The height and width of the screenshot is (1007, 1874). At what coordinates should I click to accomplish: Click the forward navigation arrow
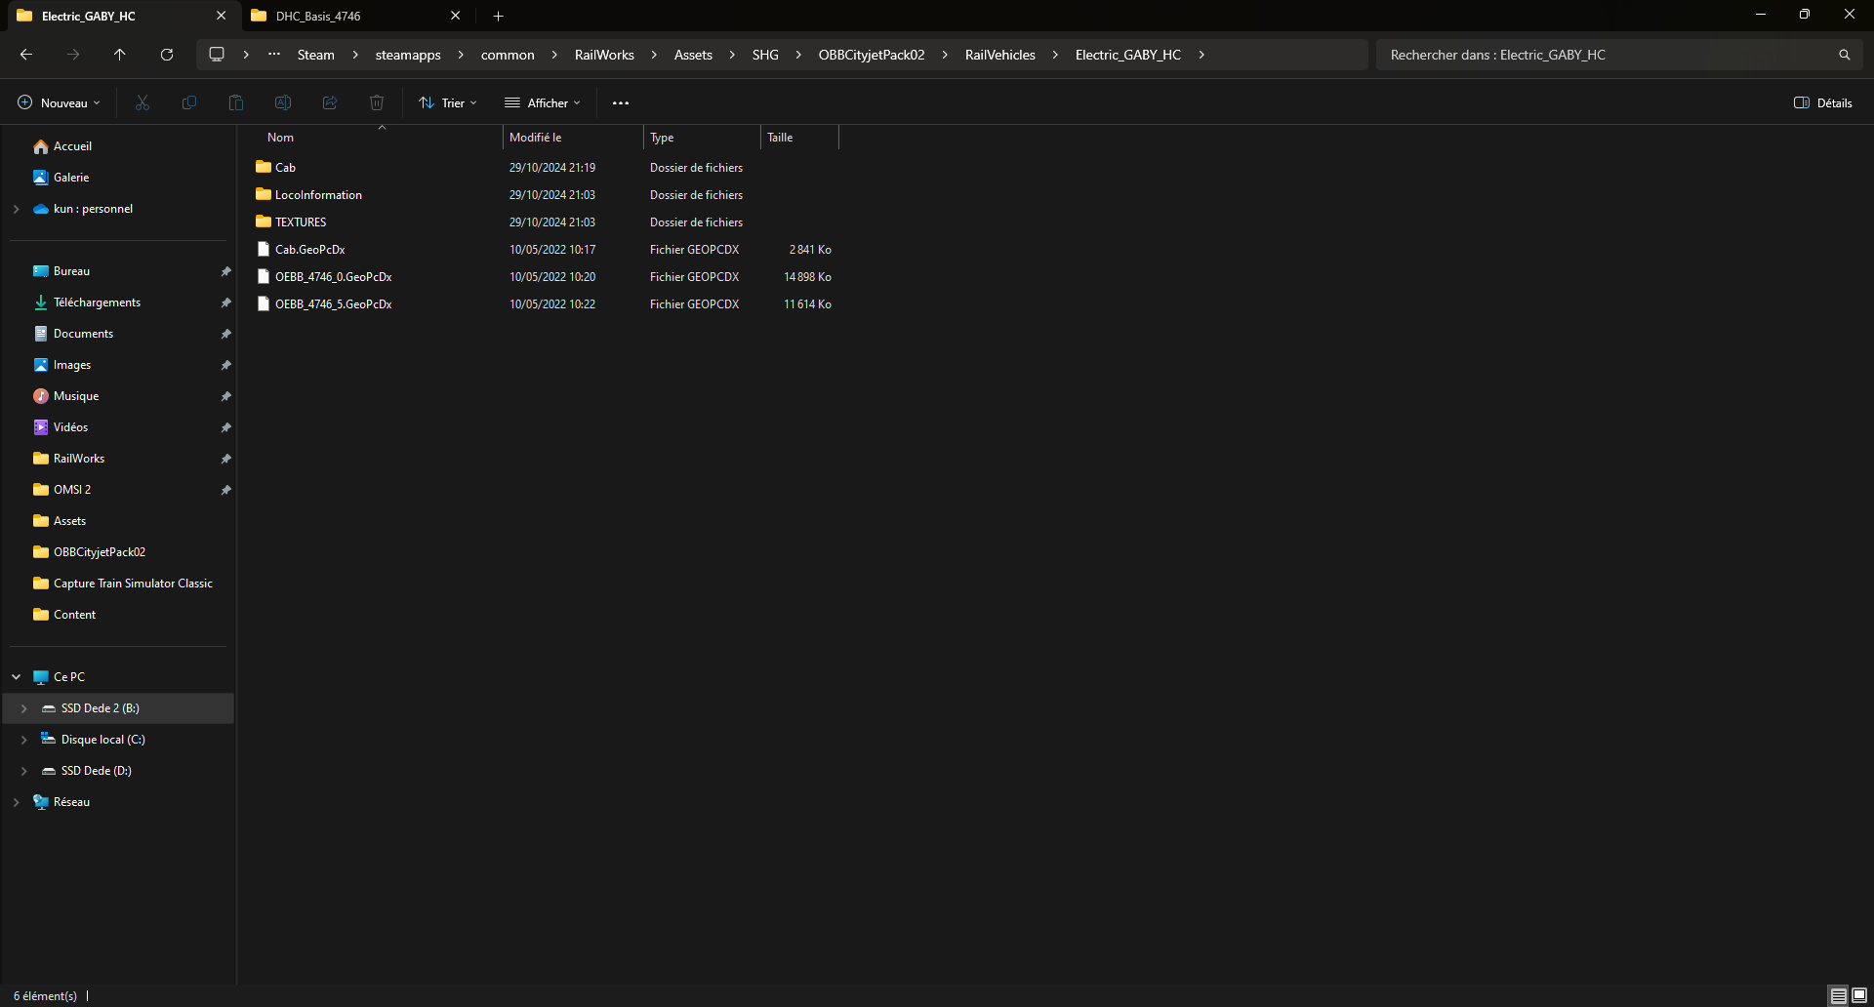[x=73, y=55]
